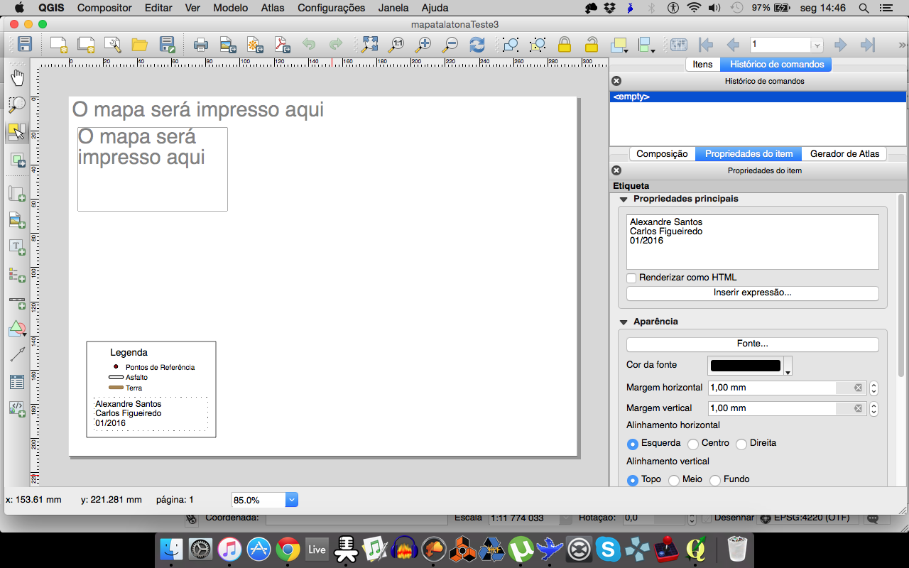Export composition as image
This screenshot has height=568, width=909.
228,45
